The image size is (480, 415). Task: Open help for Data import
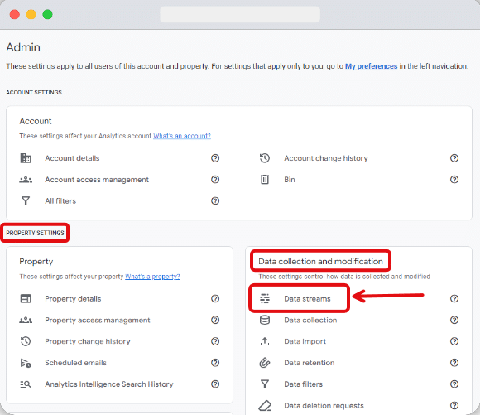pyautogui.click(x=454, y=341)
